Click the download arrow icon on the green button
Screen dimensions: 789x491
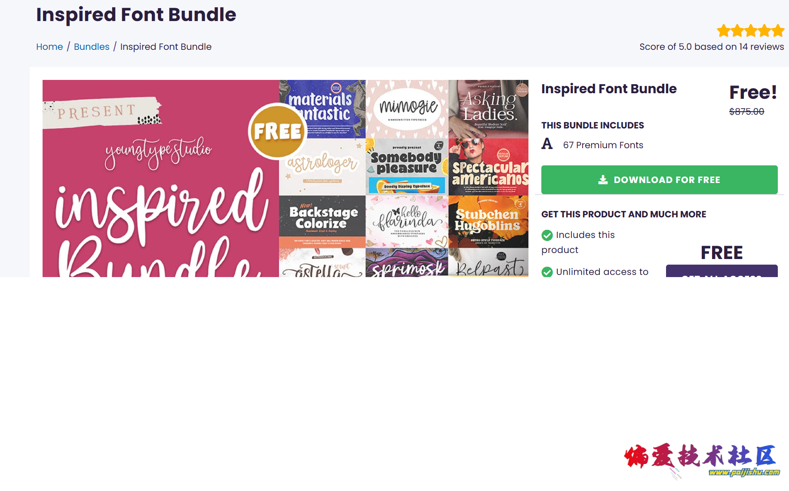coord(603,180)
